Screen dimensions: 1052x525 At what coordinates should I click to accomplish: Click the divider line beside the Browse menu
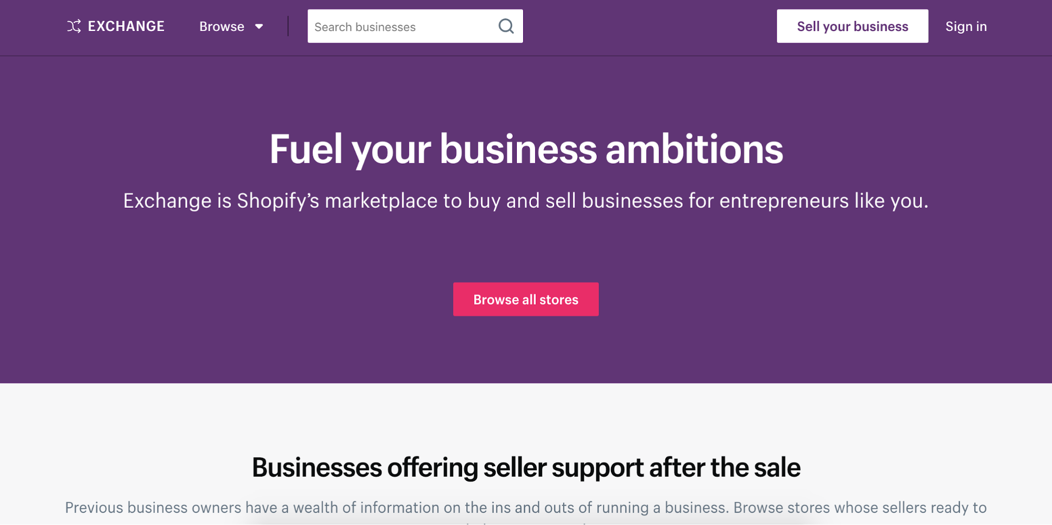pyautogui.click(x=288, y=26)
